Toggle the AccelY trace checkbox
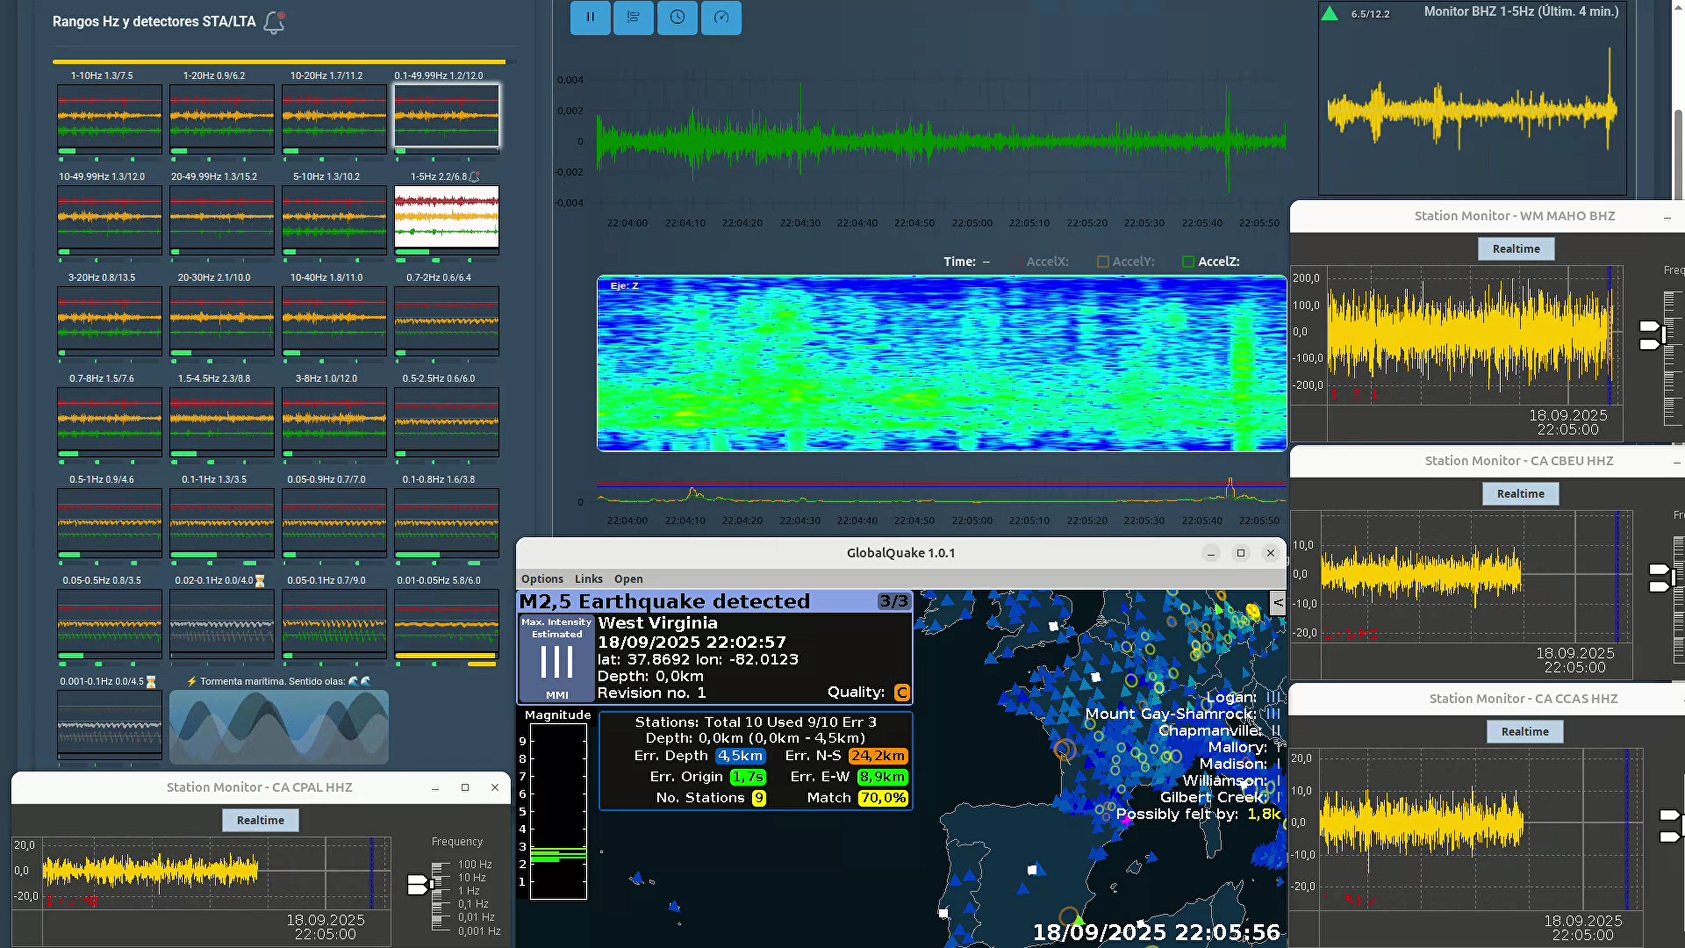The image size is (1685, 948). [x=1103, y=262]
